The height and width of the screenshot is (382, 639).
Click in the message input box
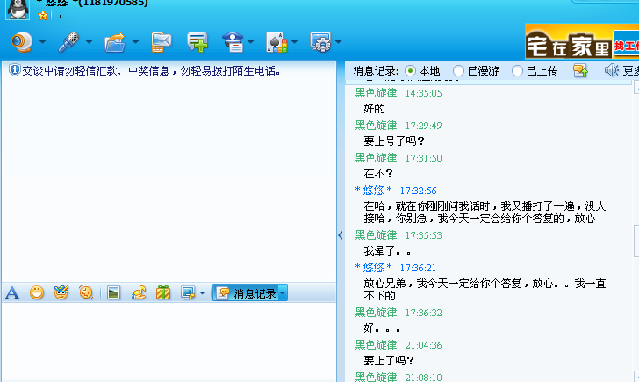(169, 342)
